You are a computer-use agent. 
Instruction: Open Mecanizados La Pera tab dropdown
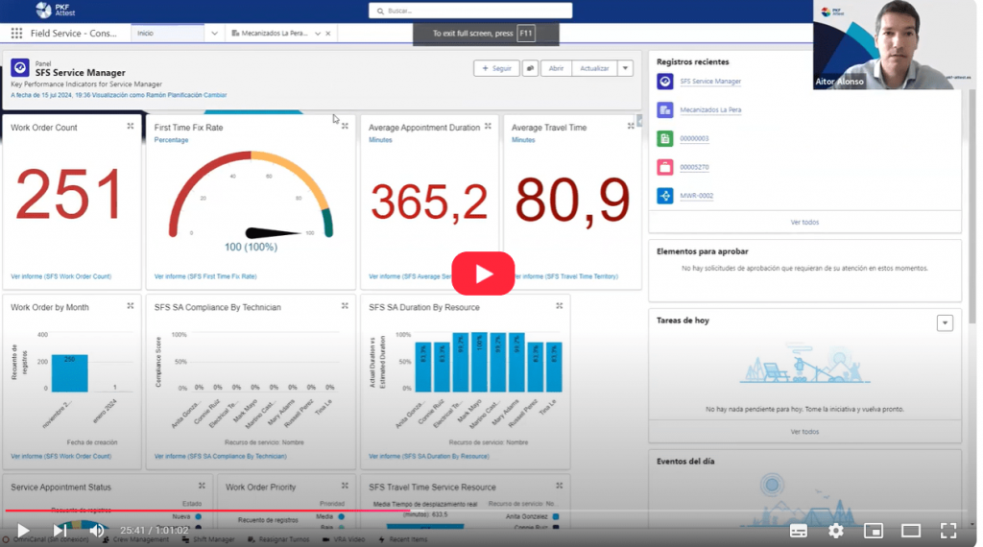tap(318, 34)
